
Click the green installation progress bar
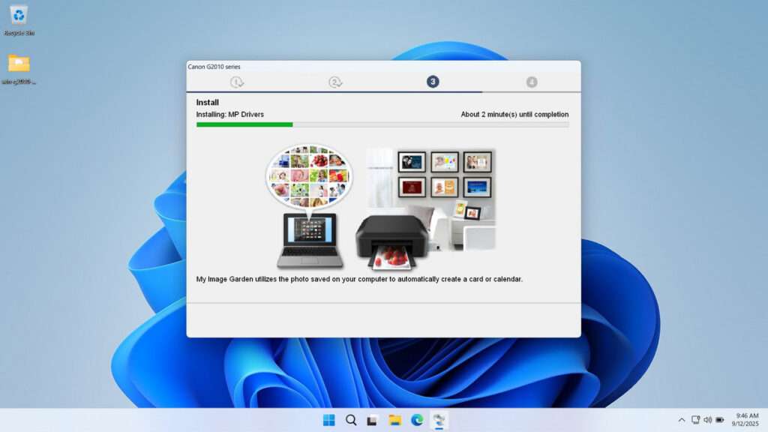[244, 124]
